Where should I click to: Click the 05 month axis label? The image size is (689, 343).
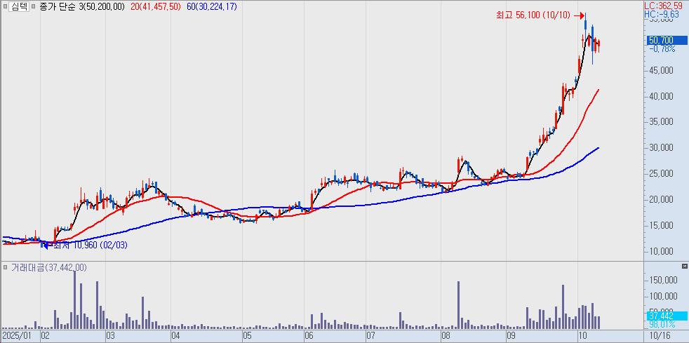247,336
